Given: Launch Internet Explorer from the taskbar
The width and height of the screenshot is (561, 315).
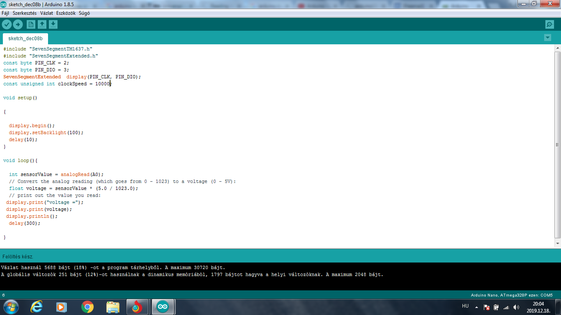Looking at the screenshot, I should [37, 307].
